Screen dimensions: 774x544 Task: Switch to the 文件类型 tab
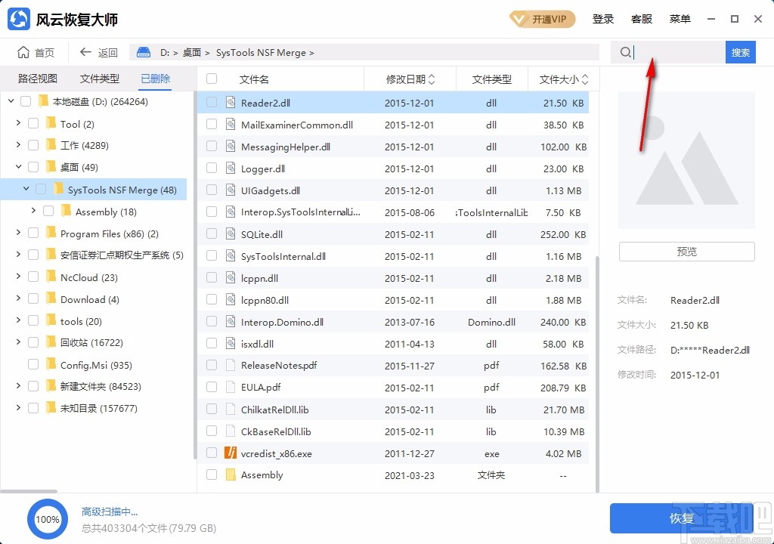pos(100,79)
